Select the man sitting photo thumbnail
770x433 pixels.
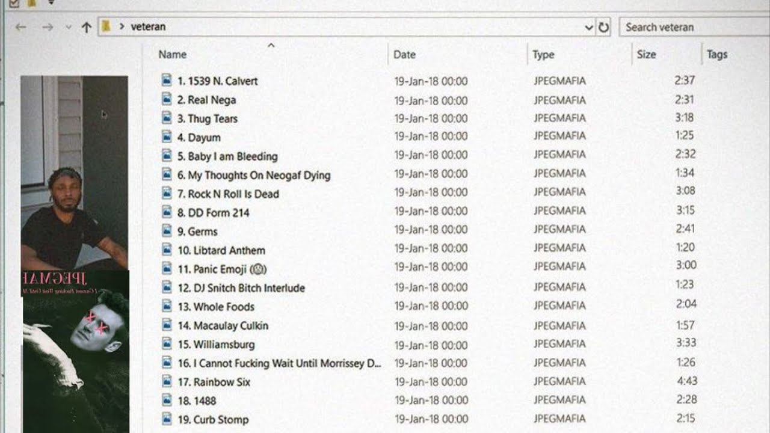[75, 173]
